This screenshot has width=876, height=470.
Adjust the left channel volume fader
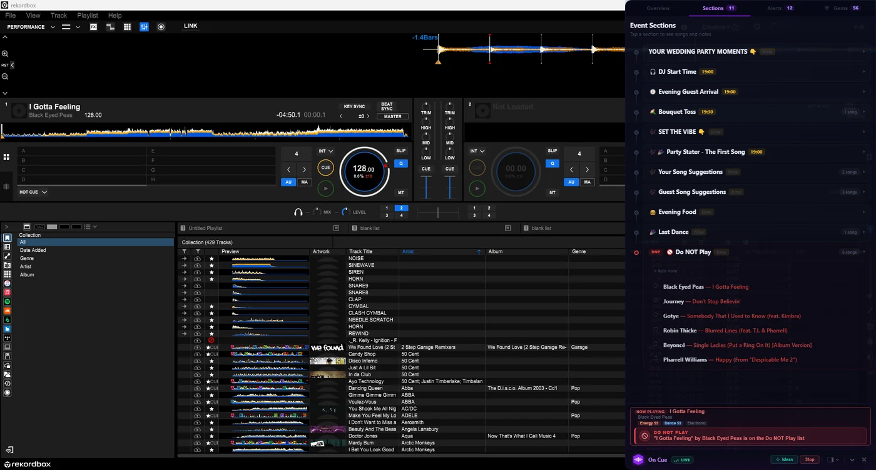tap(426, 187)
